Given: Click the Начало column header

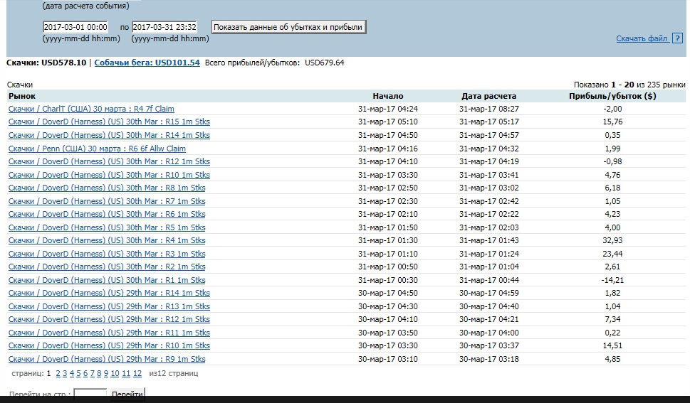Looking at the screenshot, I should pos(387,96).
